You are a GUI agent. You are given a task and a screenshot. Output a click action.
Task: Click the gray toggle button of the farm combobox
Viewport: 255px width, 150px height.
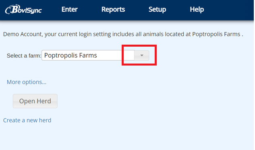click(142, 55)
